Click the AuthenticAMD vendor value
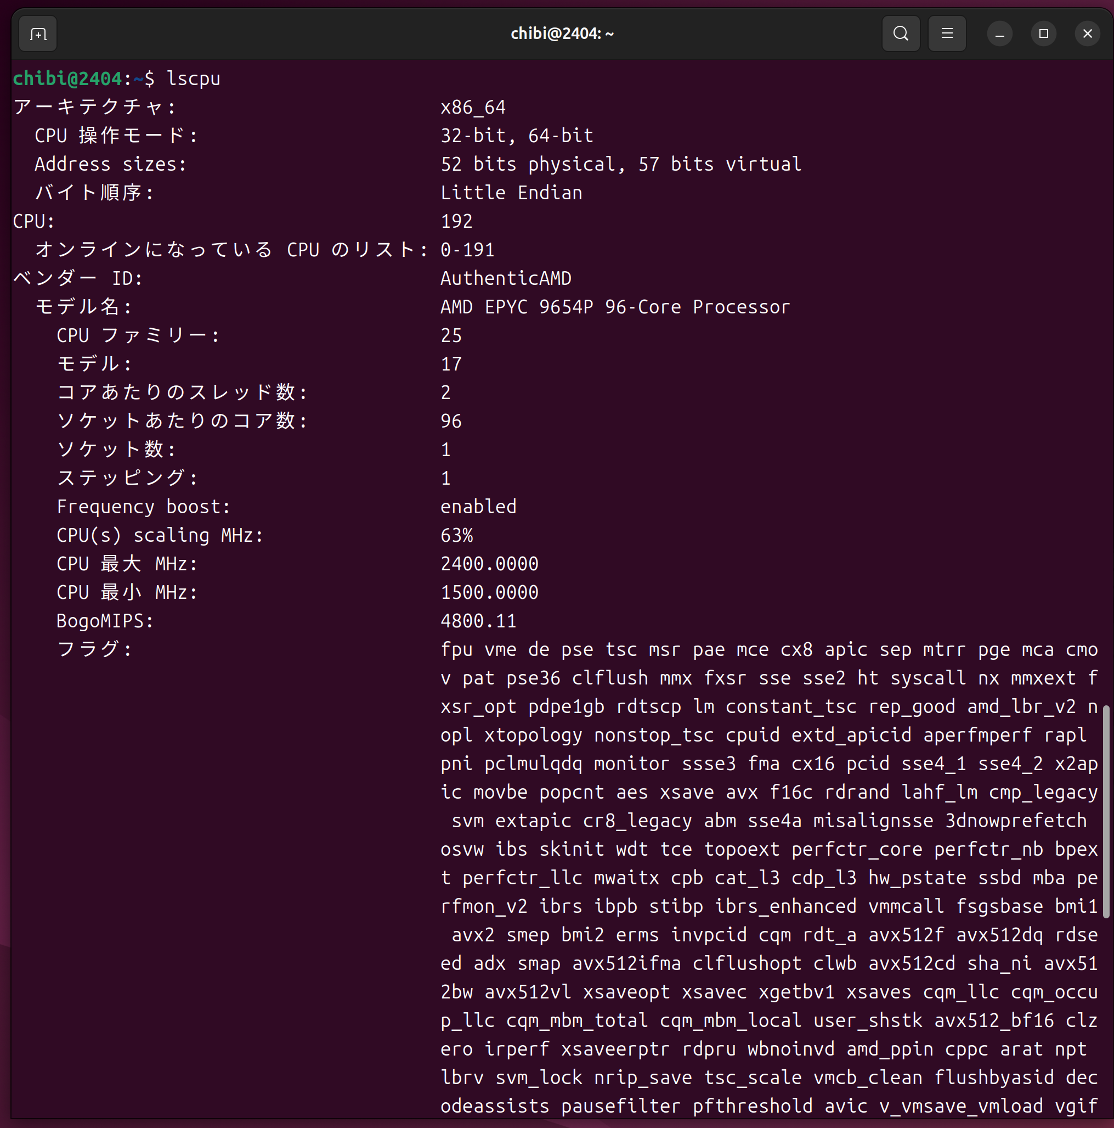1114x1128 pixels. [x=505, y=278]
